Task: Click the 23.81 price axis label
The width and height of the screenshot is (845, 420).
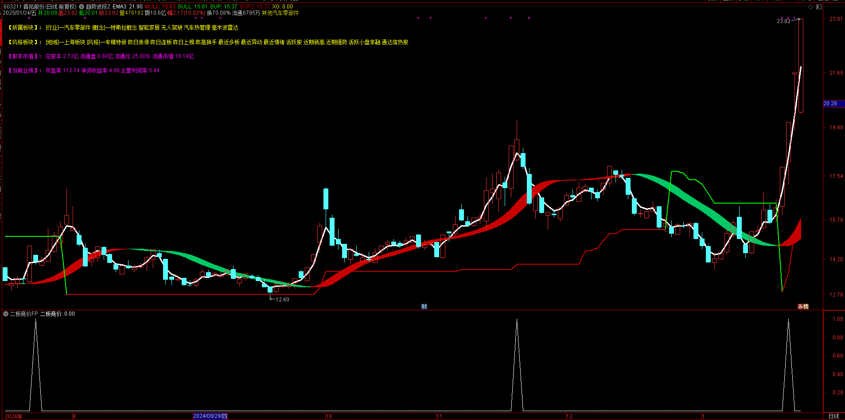Action: tap(836, 19)
